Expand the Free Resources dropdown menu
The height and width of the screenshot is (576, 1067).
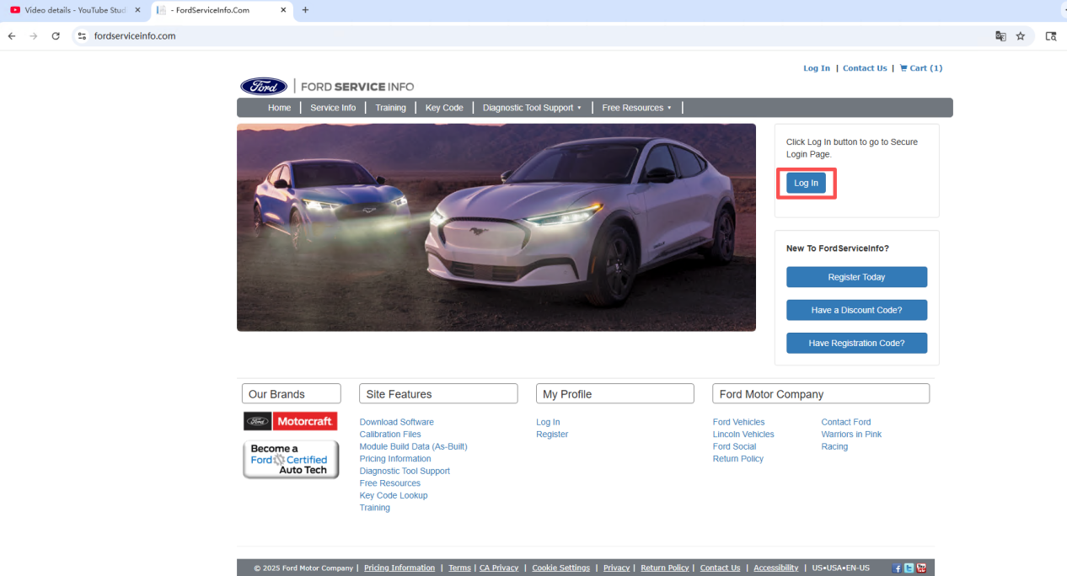click(636, 108)
